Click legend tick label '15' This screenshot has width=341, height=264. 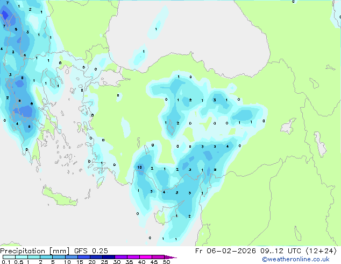click(x=80, y=262)
